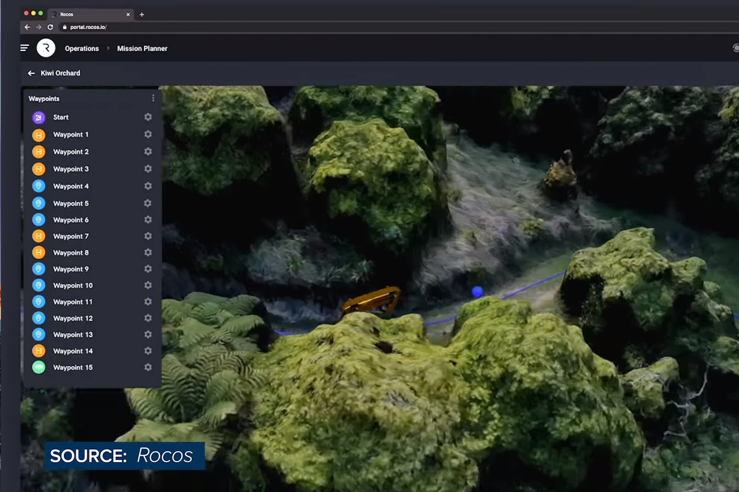This screenshot has height=492, width=739.
Task: Select Mission Planner in the breadcrumb
Action: click(x=142, y=48)
